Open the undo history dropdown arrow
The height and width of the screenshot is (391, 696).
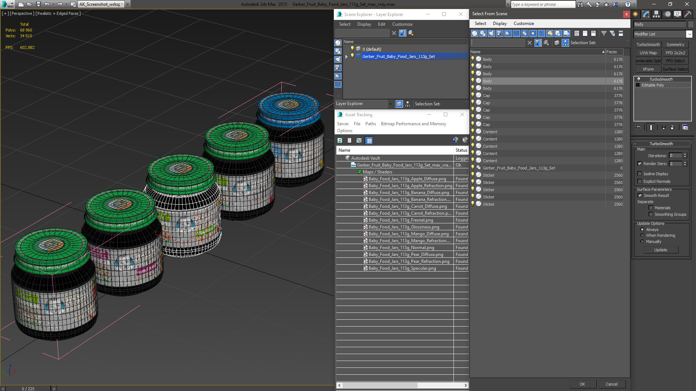tap(53, 4)
